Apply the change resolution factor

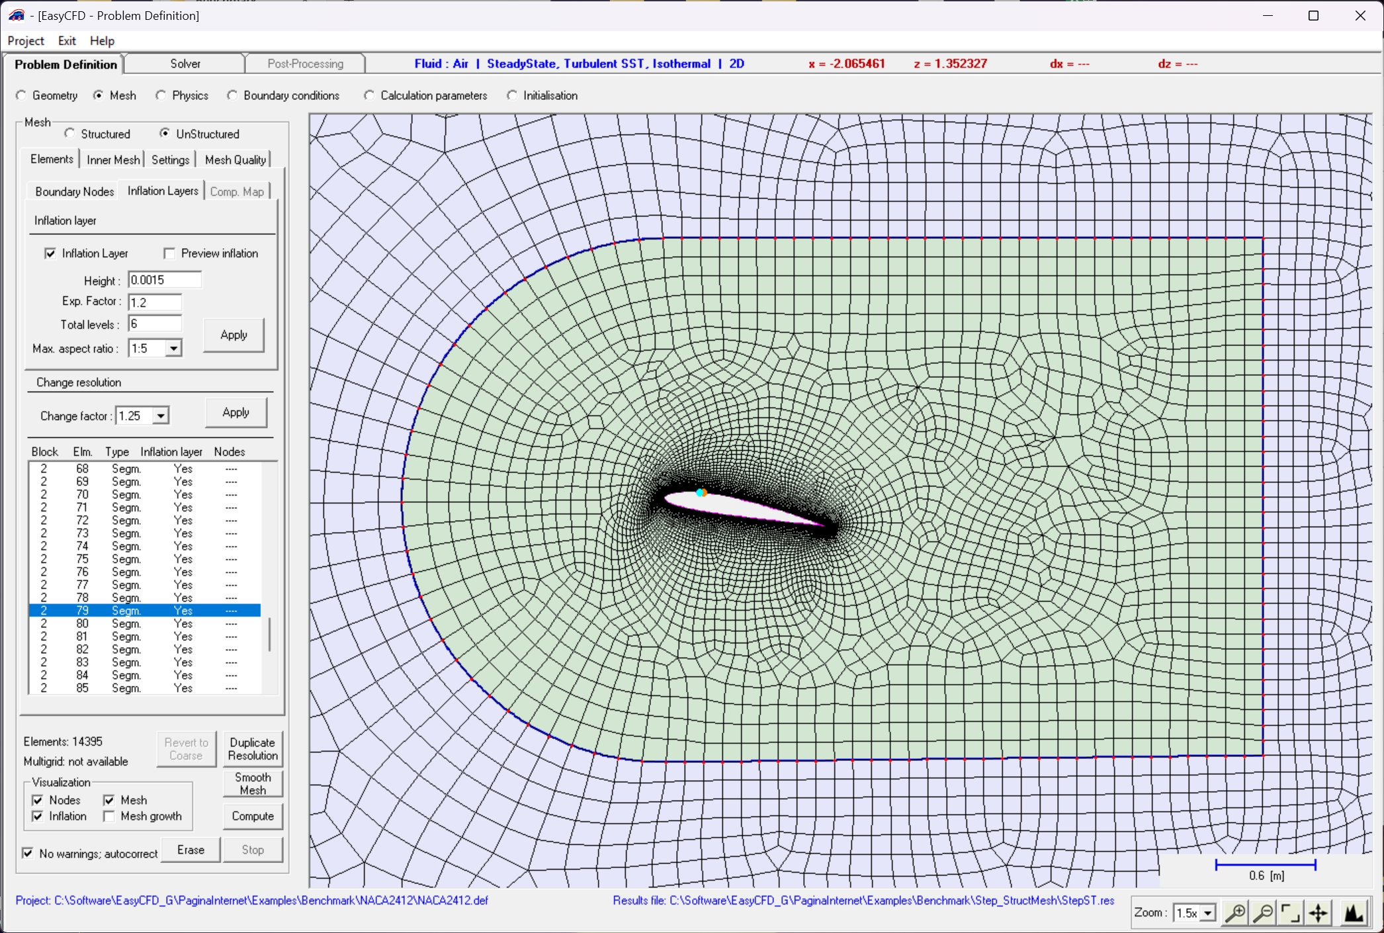pyautogui.click(x=236, y=412)
